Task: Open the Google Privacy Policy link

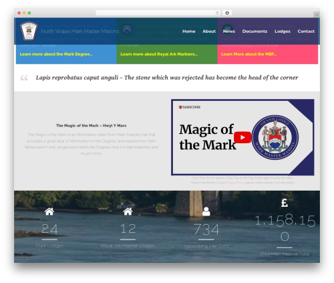Action: [x=230, y=183]
